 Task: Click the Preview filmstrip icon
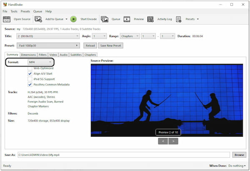click(x=127, y=19)
